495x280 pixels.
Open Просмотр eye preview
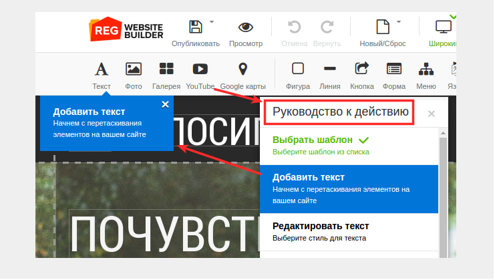246,27
